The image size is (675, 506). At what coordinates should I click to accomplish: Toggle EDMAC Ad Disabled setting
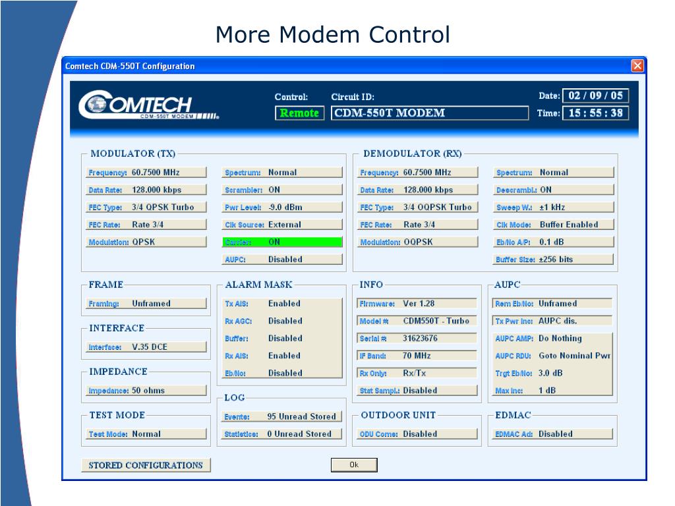point(553,434)
